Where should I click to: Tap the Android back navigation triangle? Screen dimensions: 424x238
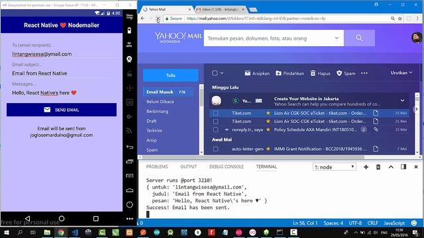[27, 218]
